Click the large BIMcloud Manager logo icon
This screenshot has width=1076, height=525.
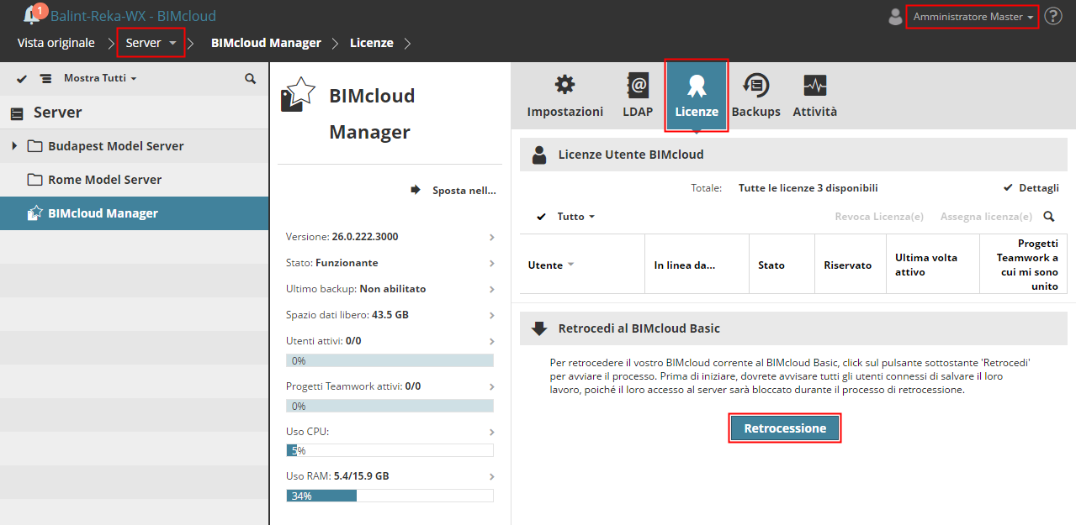298,95
